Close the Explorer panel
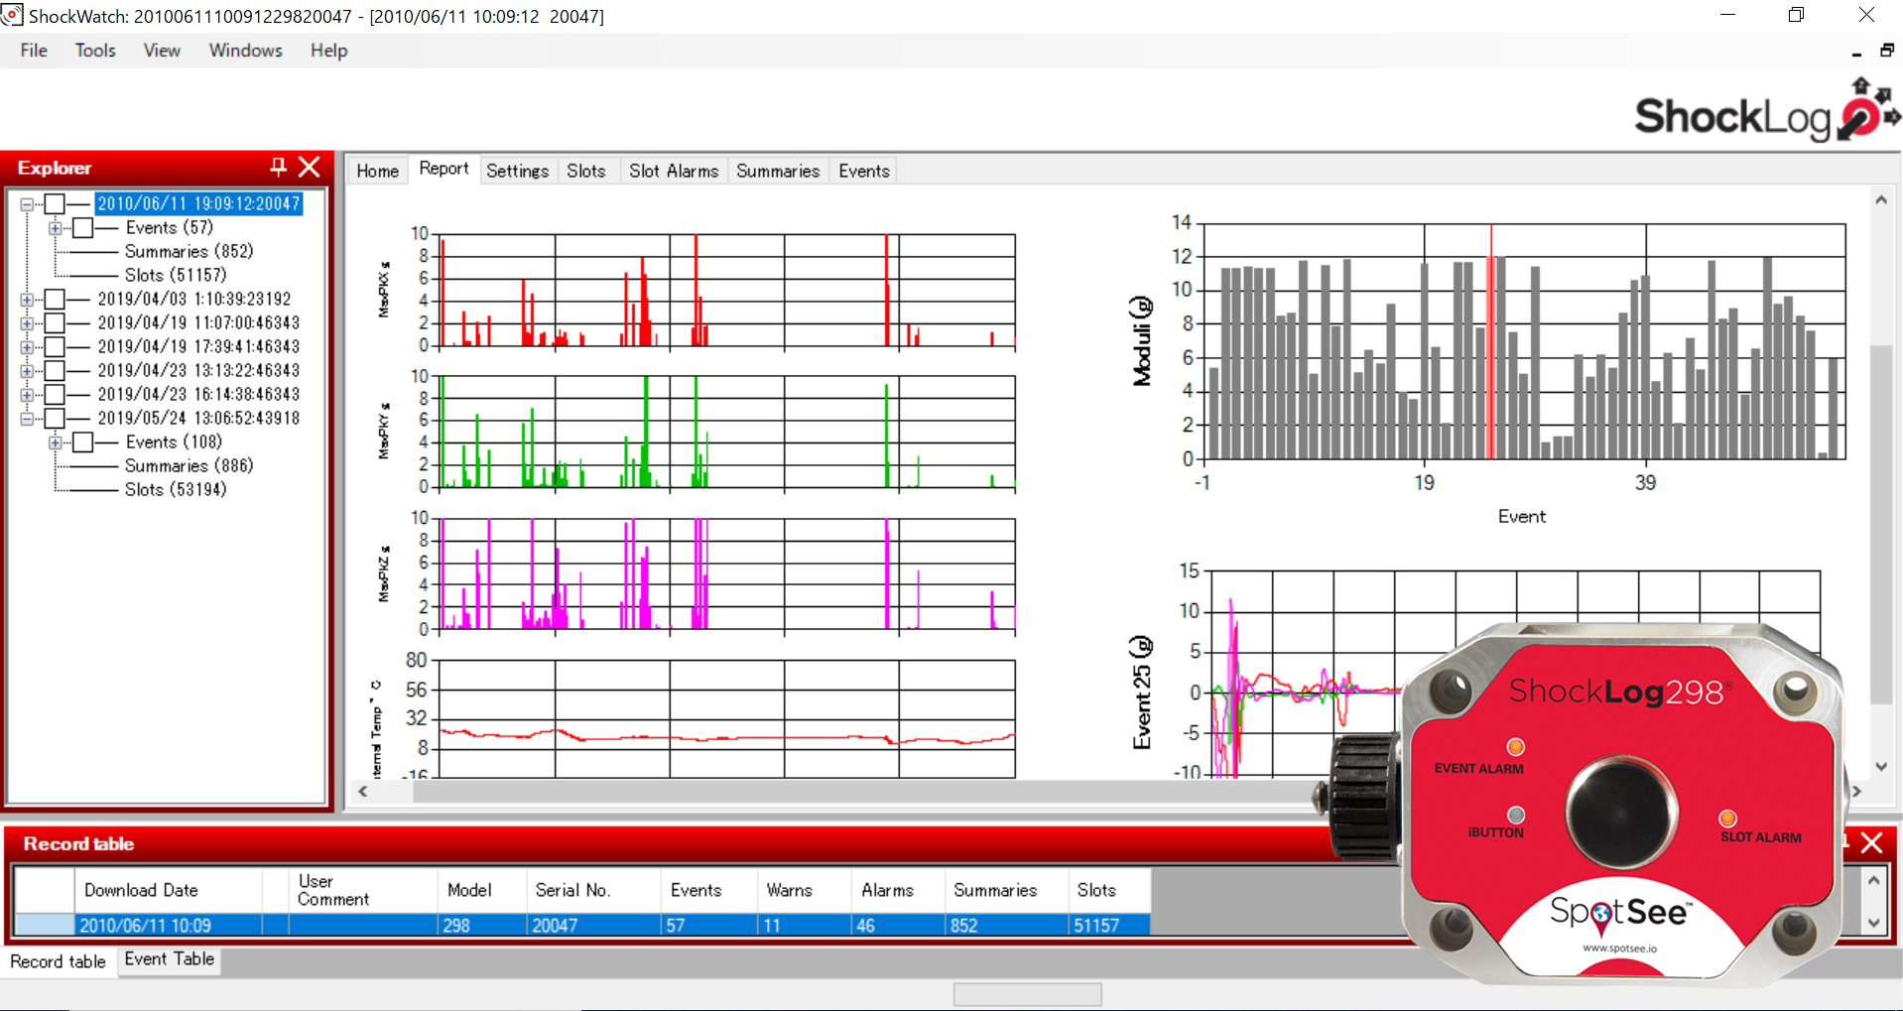This screenshot has width=1903, height=1011. (310, 167)
